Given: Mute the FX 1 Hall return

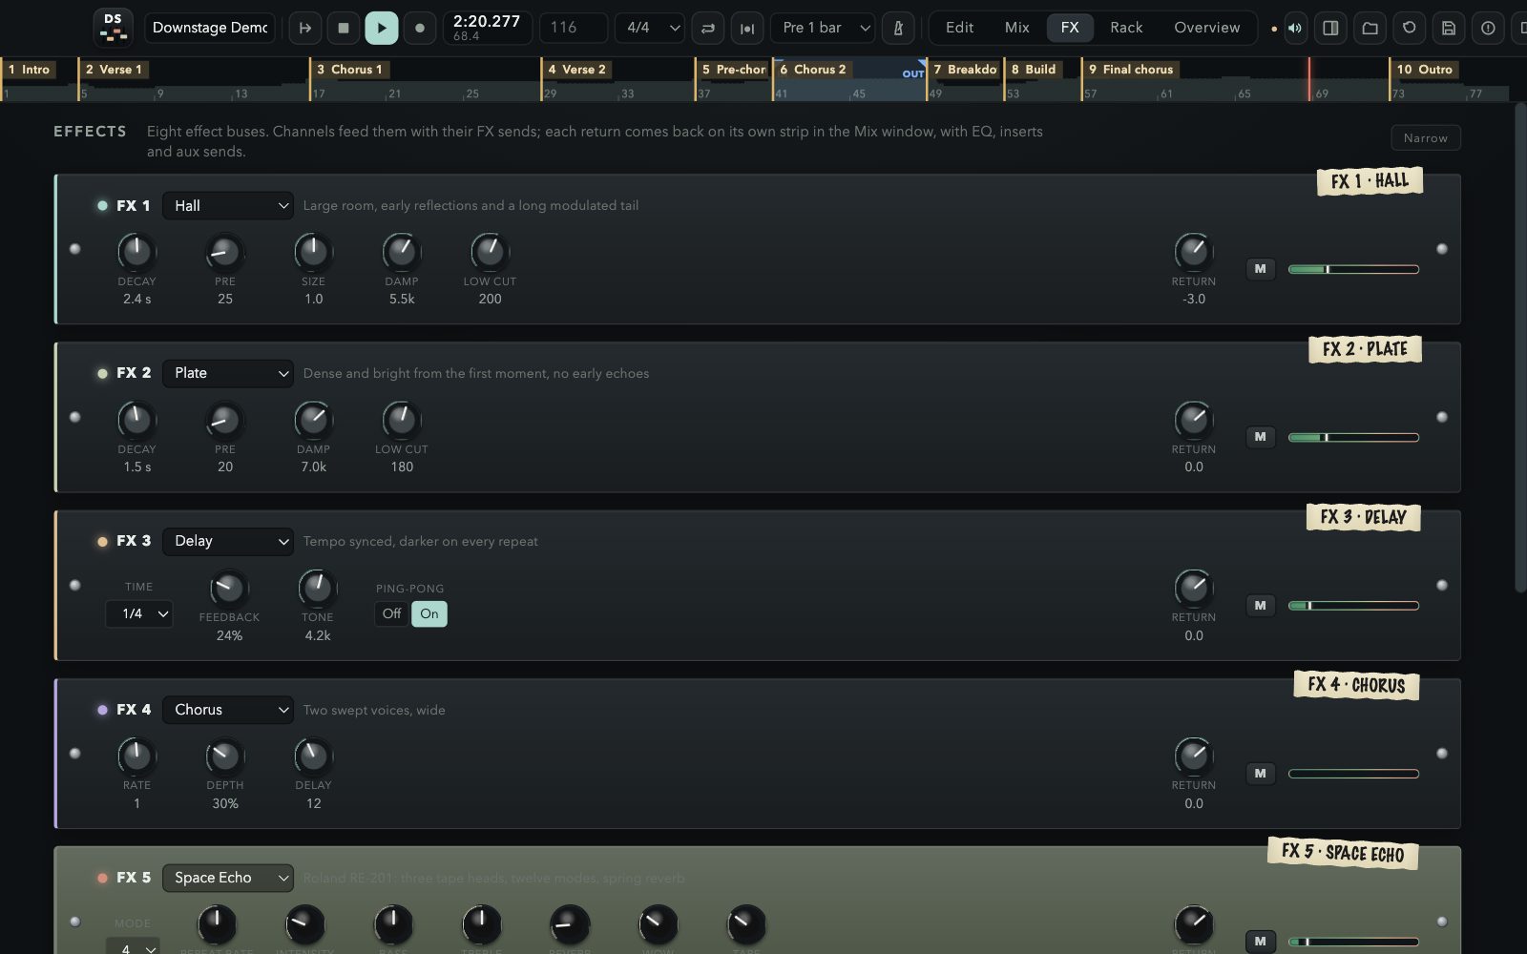Looking at the screenshot, I should (1260, 269).
